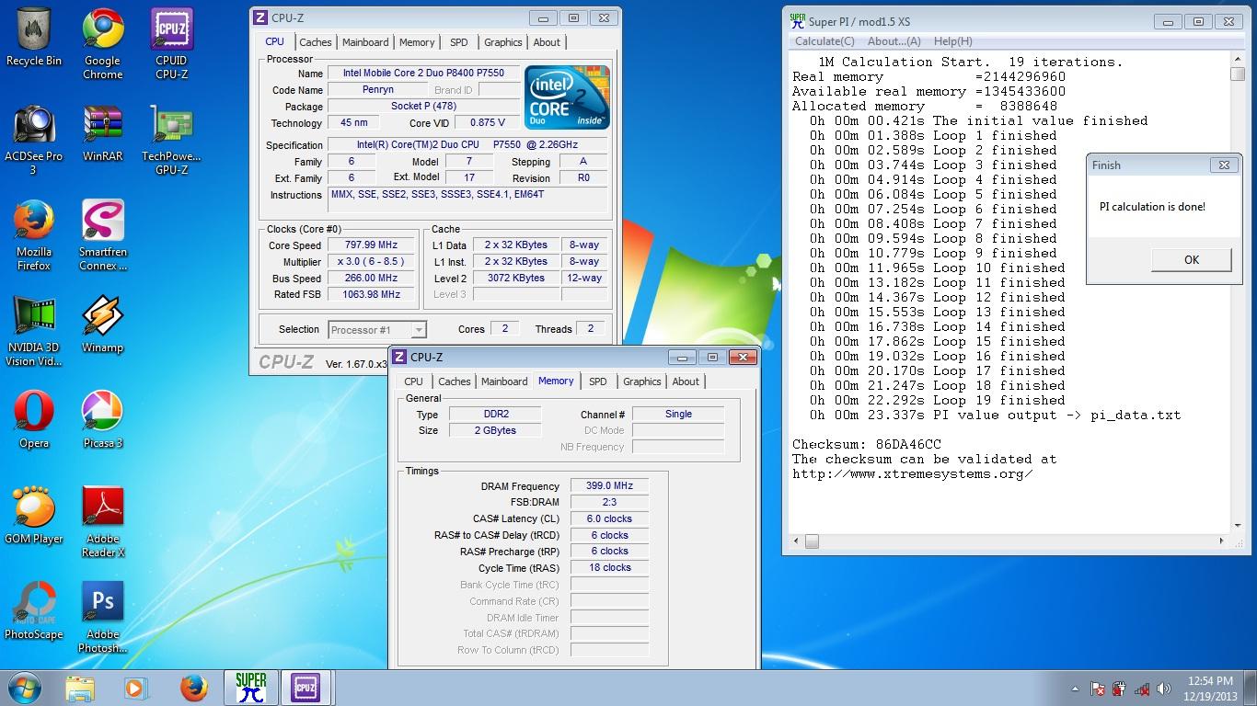Open the Opera browser desktop icon
The width and height of the screenshot is (1257, 706).
tap(34, 420)
